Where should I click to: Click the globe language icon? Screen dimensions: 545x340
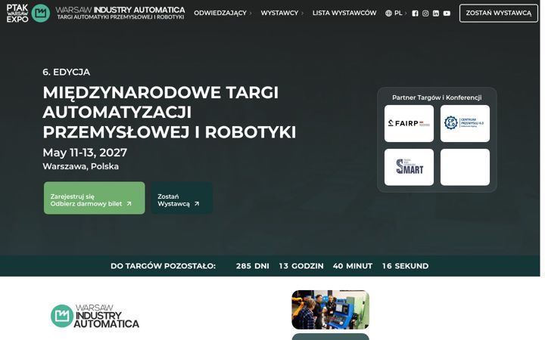coord(388,13)
